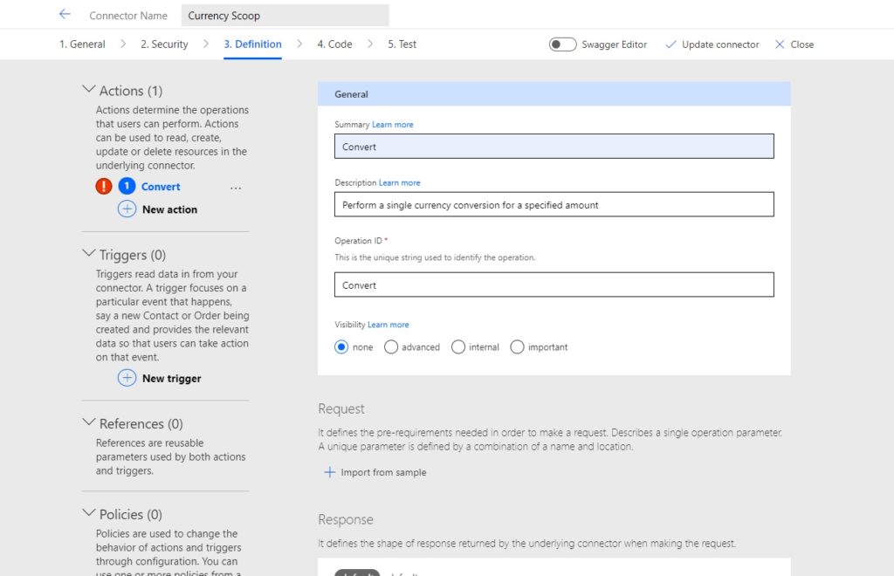This screenshot has width=894, height=576.
Task: Click the plus icon for Import from sample
Action: click(x=329, y=472)
